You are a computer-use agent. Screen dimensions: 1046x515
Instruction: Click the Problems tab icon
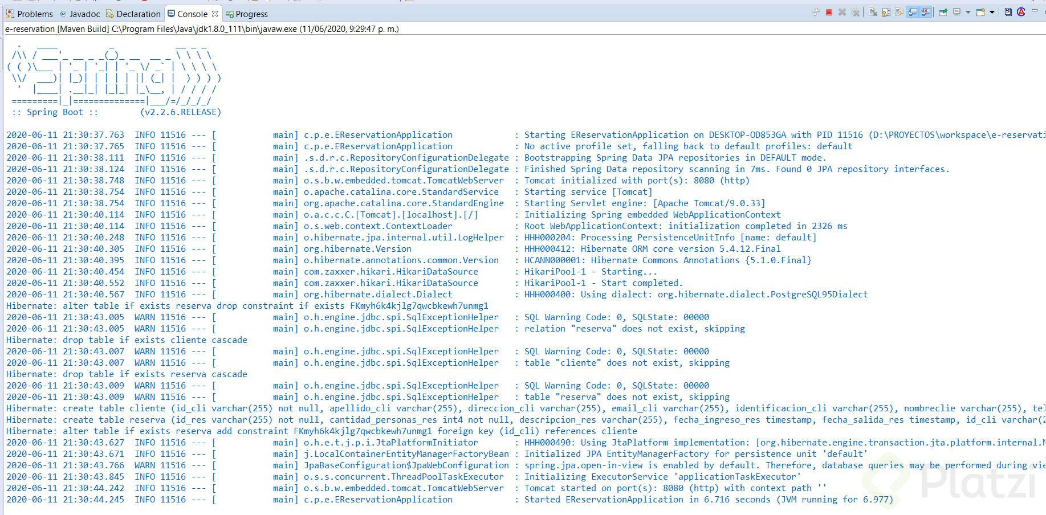(x=10, y=14)
